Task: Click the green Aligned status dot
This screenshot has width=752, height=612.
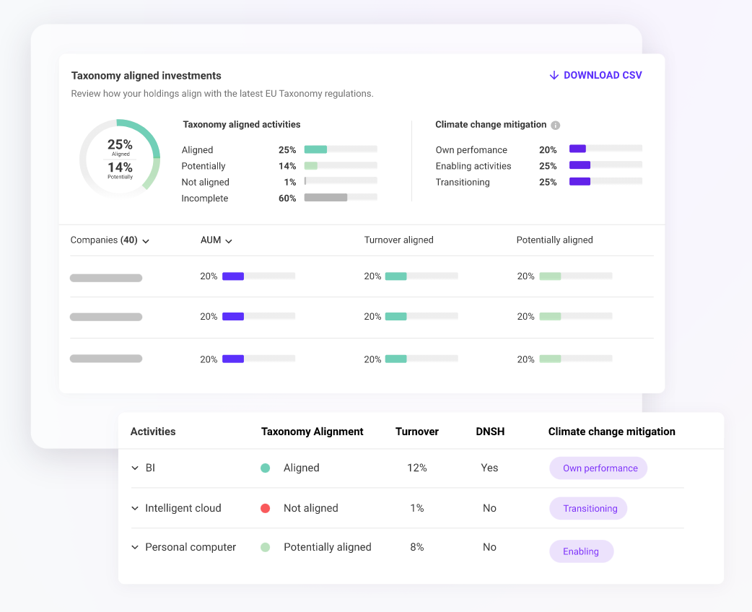Action: 265,468
